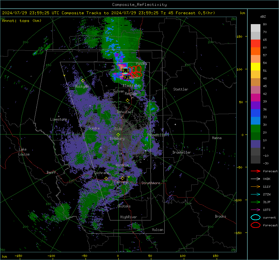Screen dimensions: 279x260
Task: Click the yellow diamond marker below Cochrane
Action: [x=106, y=179]
